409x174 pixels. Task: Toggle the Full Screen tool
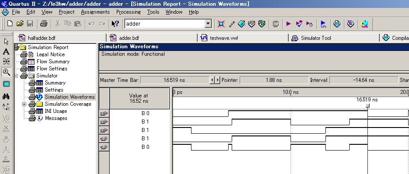point(6,84)
